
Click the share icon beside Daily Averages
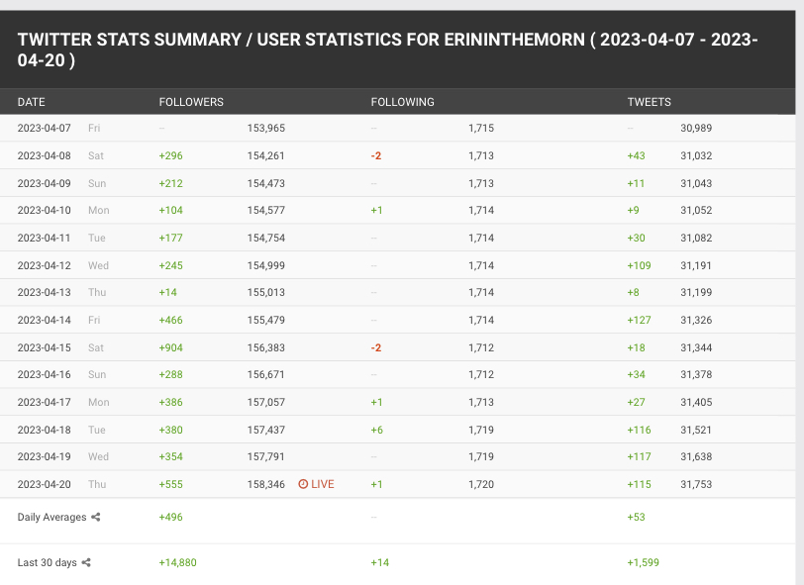coord(96,517)
